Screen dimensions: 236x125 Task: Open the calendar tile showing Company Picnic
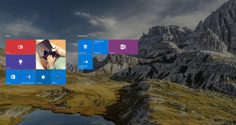[100, 47]
